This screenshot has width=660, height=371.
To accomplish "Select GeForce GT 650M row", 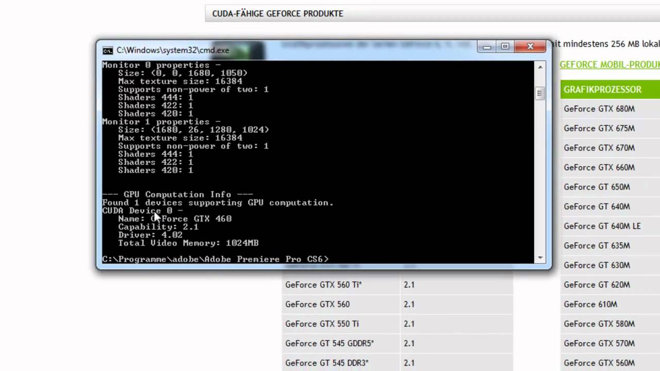I will point(610,187).
